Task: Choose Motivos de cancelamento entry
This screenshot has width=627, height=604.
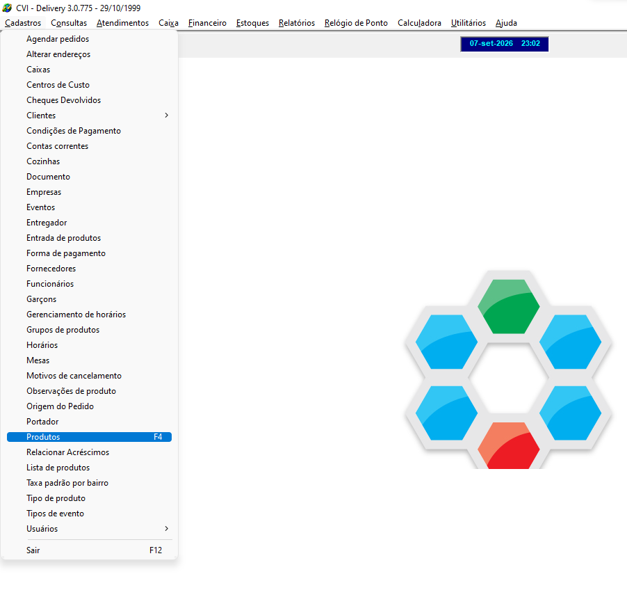Action: coord(89,376)
